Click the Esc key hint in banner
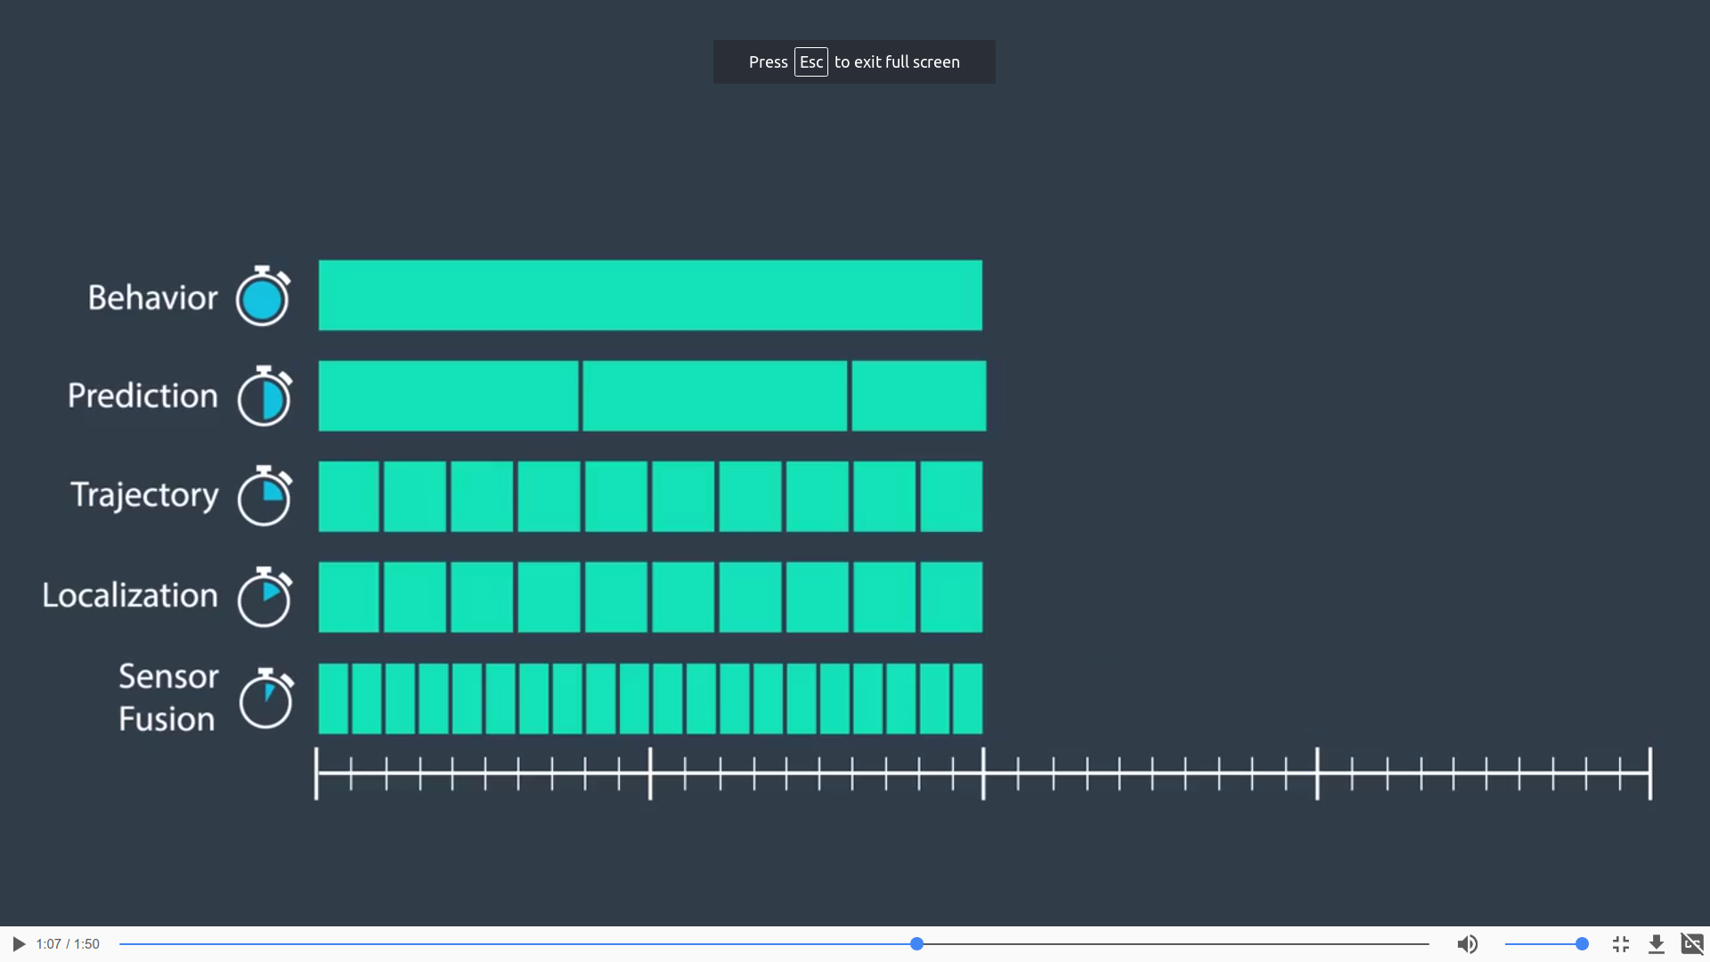This screenshot has height=962, width=1710. click(810, 62)
